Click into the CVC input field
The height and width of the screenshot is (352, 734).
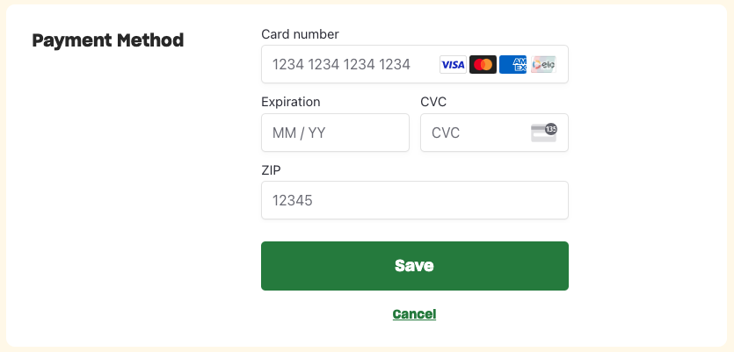pyautogui.click(x=475, y=133)
